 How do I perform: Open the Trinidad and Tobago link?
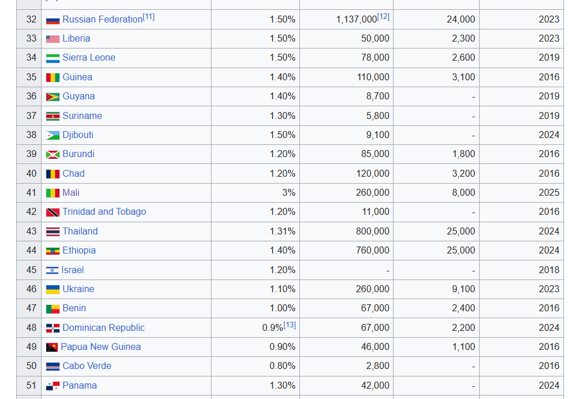tap(104, 212)
